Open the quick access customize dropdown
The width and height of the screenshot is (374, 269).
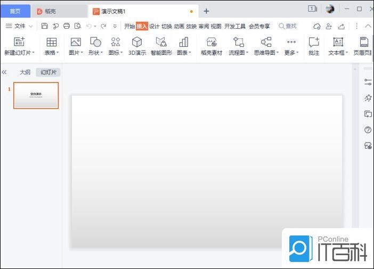point(115,26)
